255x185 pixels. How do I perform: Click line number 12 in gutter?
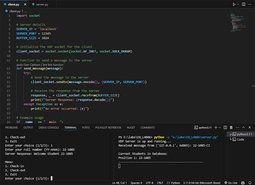(9, 69)
